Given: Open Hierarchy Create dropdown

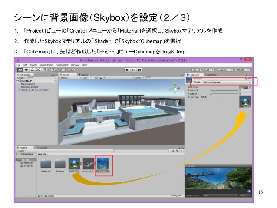Looking at the screenshot, I should [21, 78].
